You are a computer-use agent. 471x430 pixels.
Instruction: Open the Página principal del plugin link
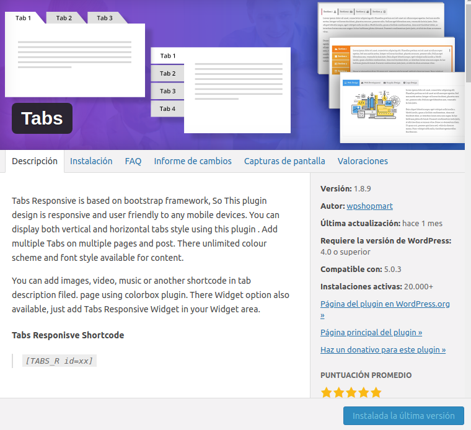coord(371,333)
